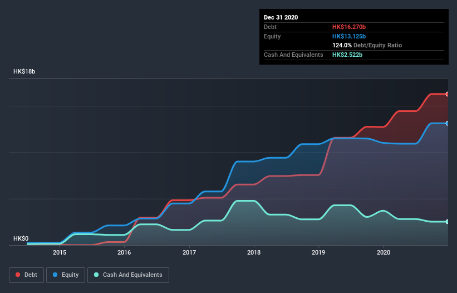Click the 2017 x-axis label
Screen dimensions: 457x293
[189, 252]
